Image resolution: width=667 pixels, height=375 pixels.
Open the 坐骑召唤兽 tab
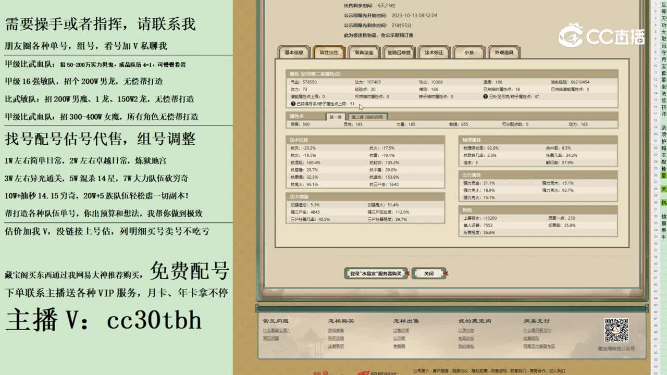[x=399, y=53]
